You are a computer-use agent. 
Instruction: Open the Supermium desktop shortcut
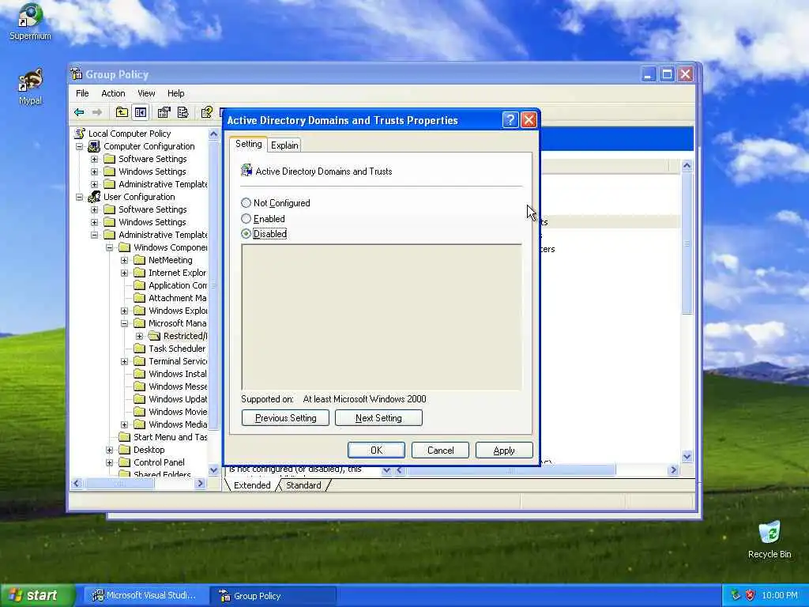coord(30,21)
